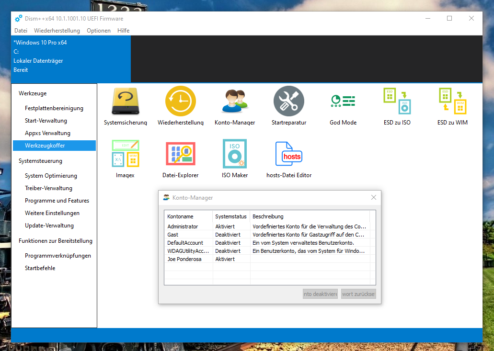Open Startbefehle
Image resolution: width=494 pixels, height=351 pixels.
(x=54, y=268)
